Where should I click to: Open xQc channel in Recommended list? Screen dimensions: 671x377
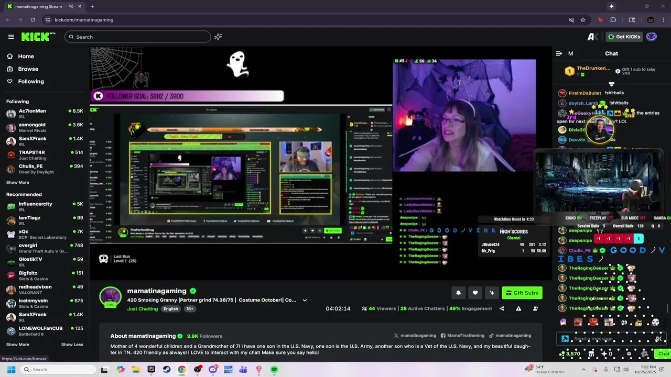[x=45, y=235]
